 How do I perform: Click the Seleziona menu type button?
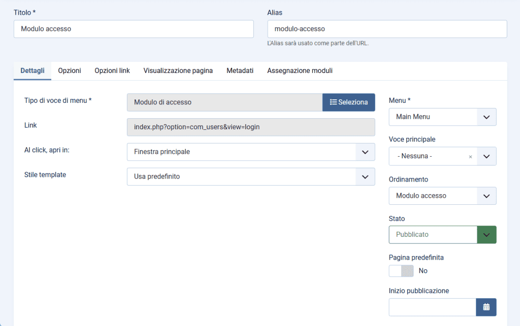point(348,102)
